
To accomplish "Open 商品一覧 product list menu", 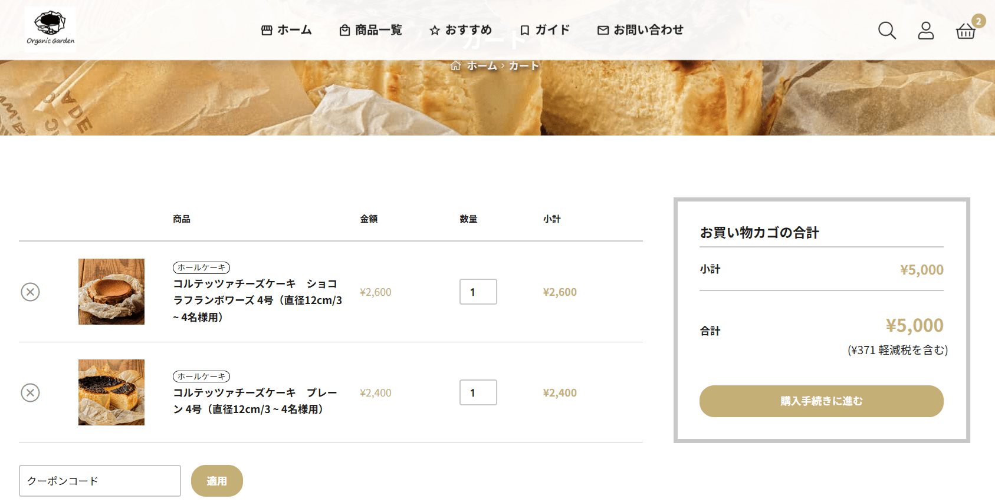I will pyautogui.click(x=371, y=30).
